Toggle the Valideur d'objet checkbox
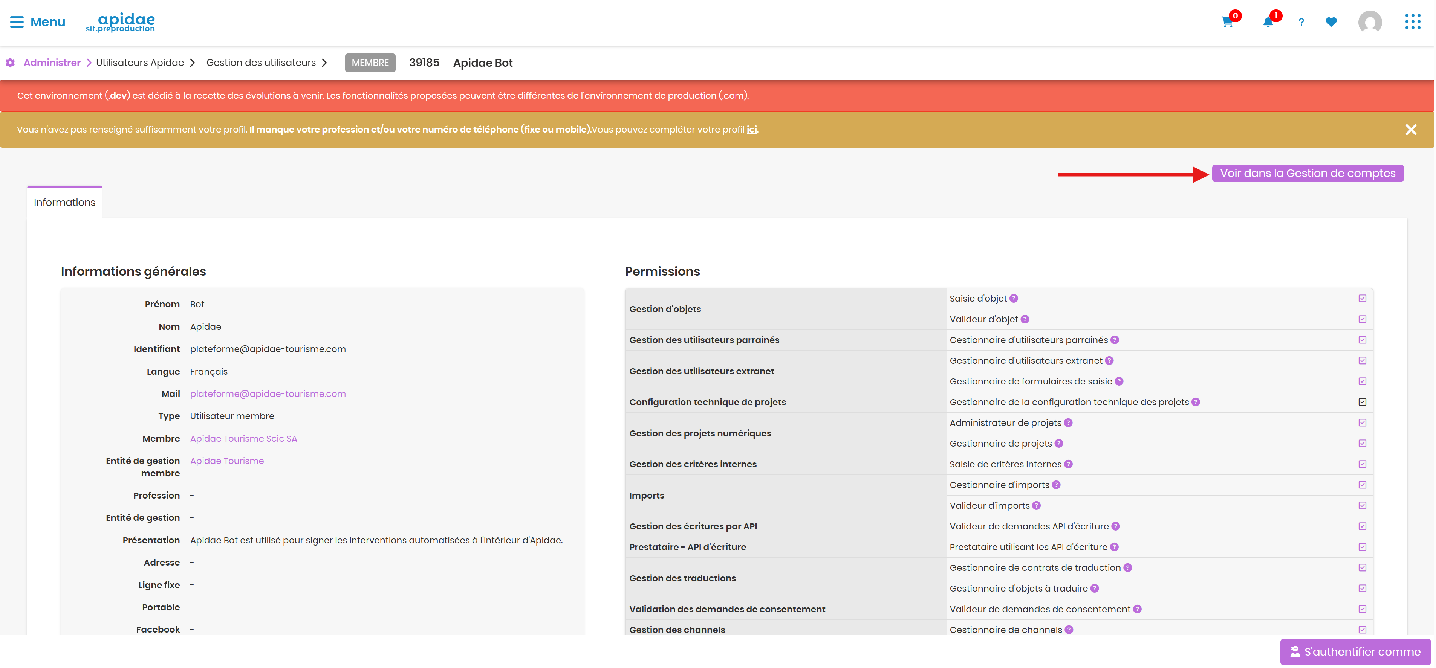Screen dimensions: 1436x668 (1363, 319)
